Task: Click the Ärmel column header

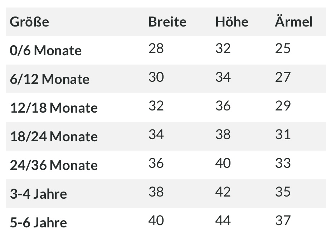Action: tap(293, 22)
